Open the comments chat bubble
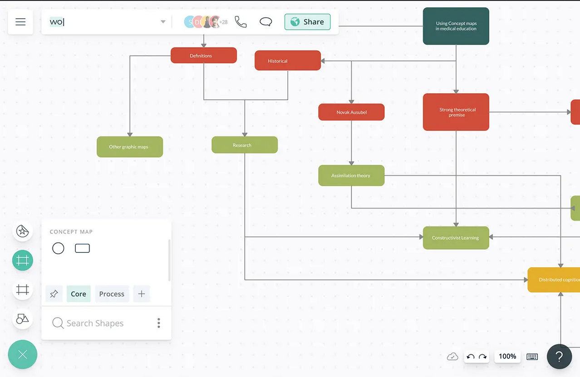This screenshot has height=377, width=580. tap(266, 22)
